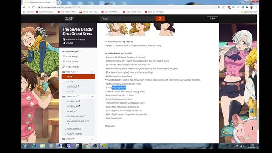Viewport: 272px width, 153px height.
Task: Click the 'Thank you.' closing text
Action: pyautogui.click(x=110, y=126)
